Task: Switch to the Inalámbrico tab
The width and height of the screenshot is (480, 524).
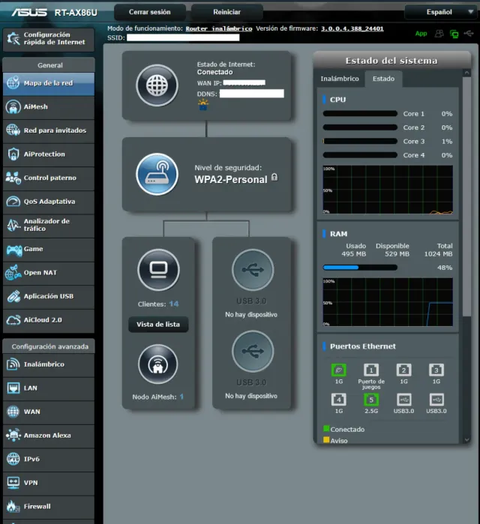Action: (x=340, y=79)
